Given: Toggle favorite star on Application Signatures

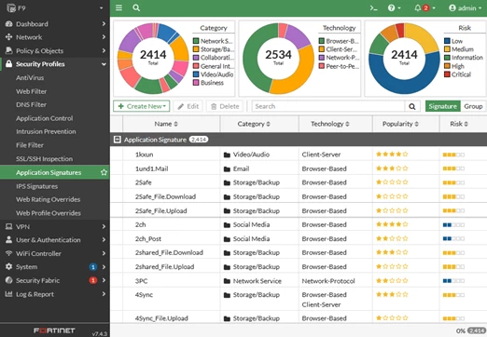Looking at the screenshot, I should [x=104, y=172].
